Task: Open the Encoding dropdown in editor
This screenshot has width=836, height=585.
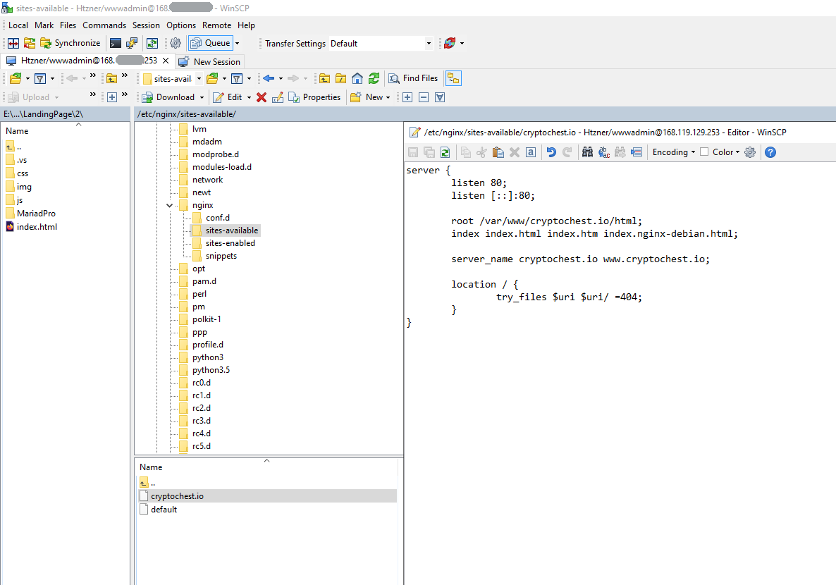Action: [x=674, y=152]
